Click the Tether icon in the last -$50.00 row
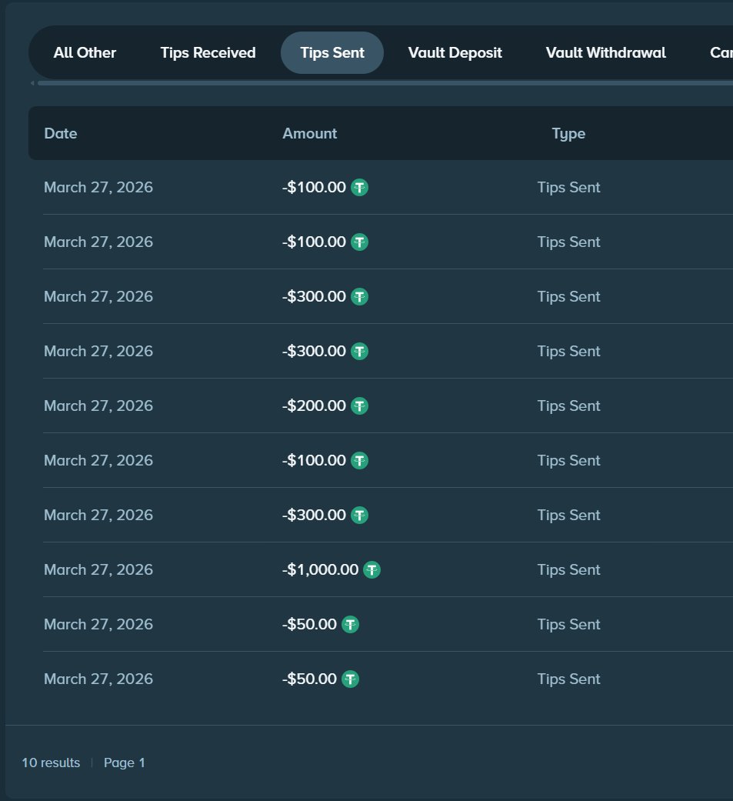Image resolution: width=733 pixels, height=801 pixels. (x=351, y=679)
